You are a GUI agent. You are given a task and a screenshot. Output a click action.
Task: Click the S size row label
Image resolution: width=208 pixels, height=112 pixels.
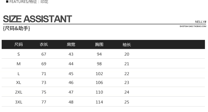pyautogui.click(x=19, y=54)
